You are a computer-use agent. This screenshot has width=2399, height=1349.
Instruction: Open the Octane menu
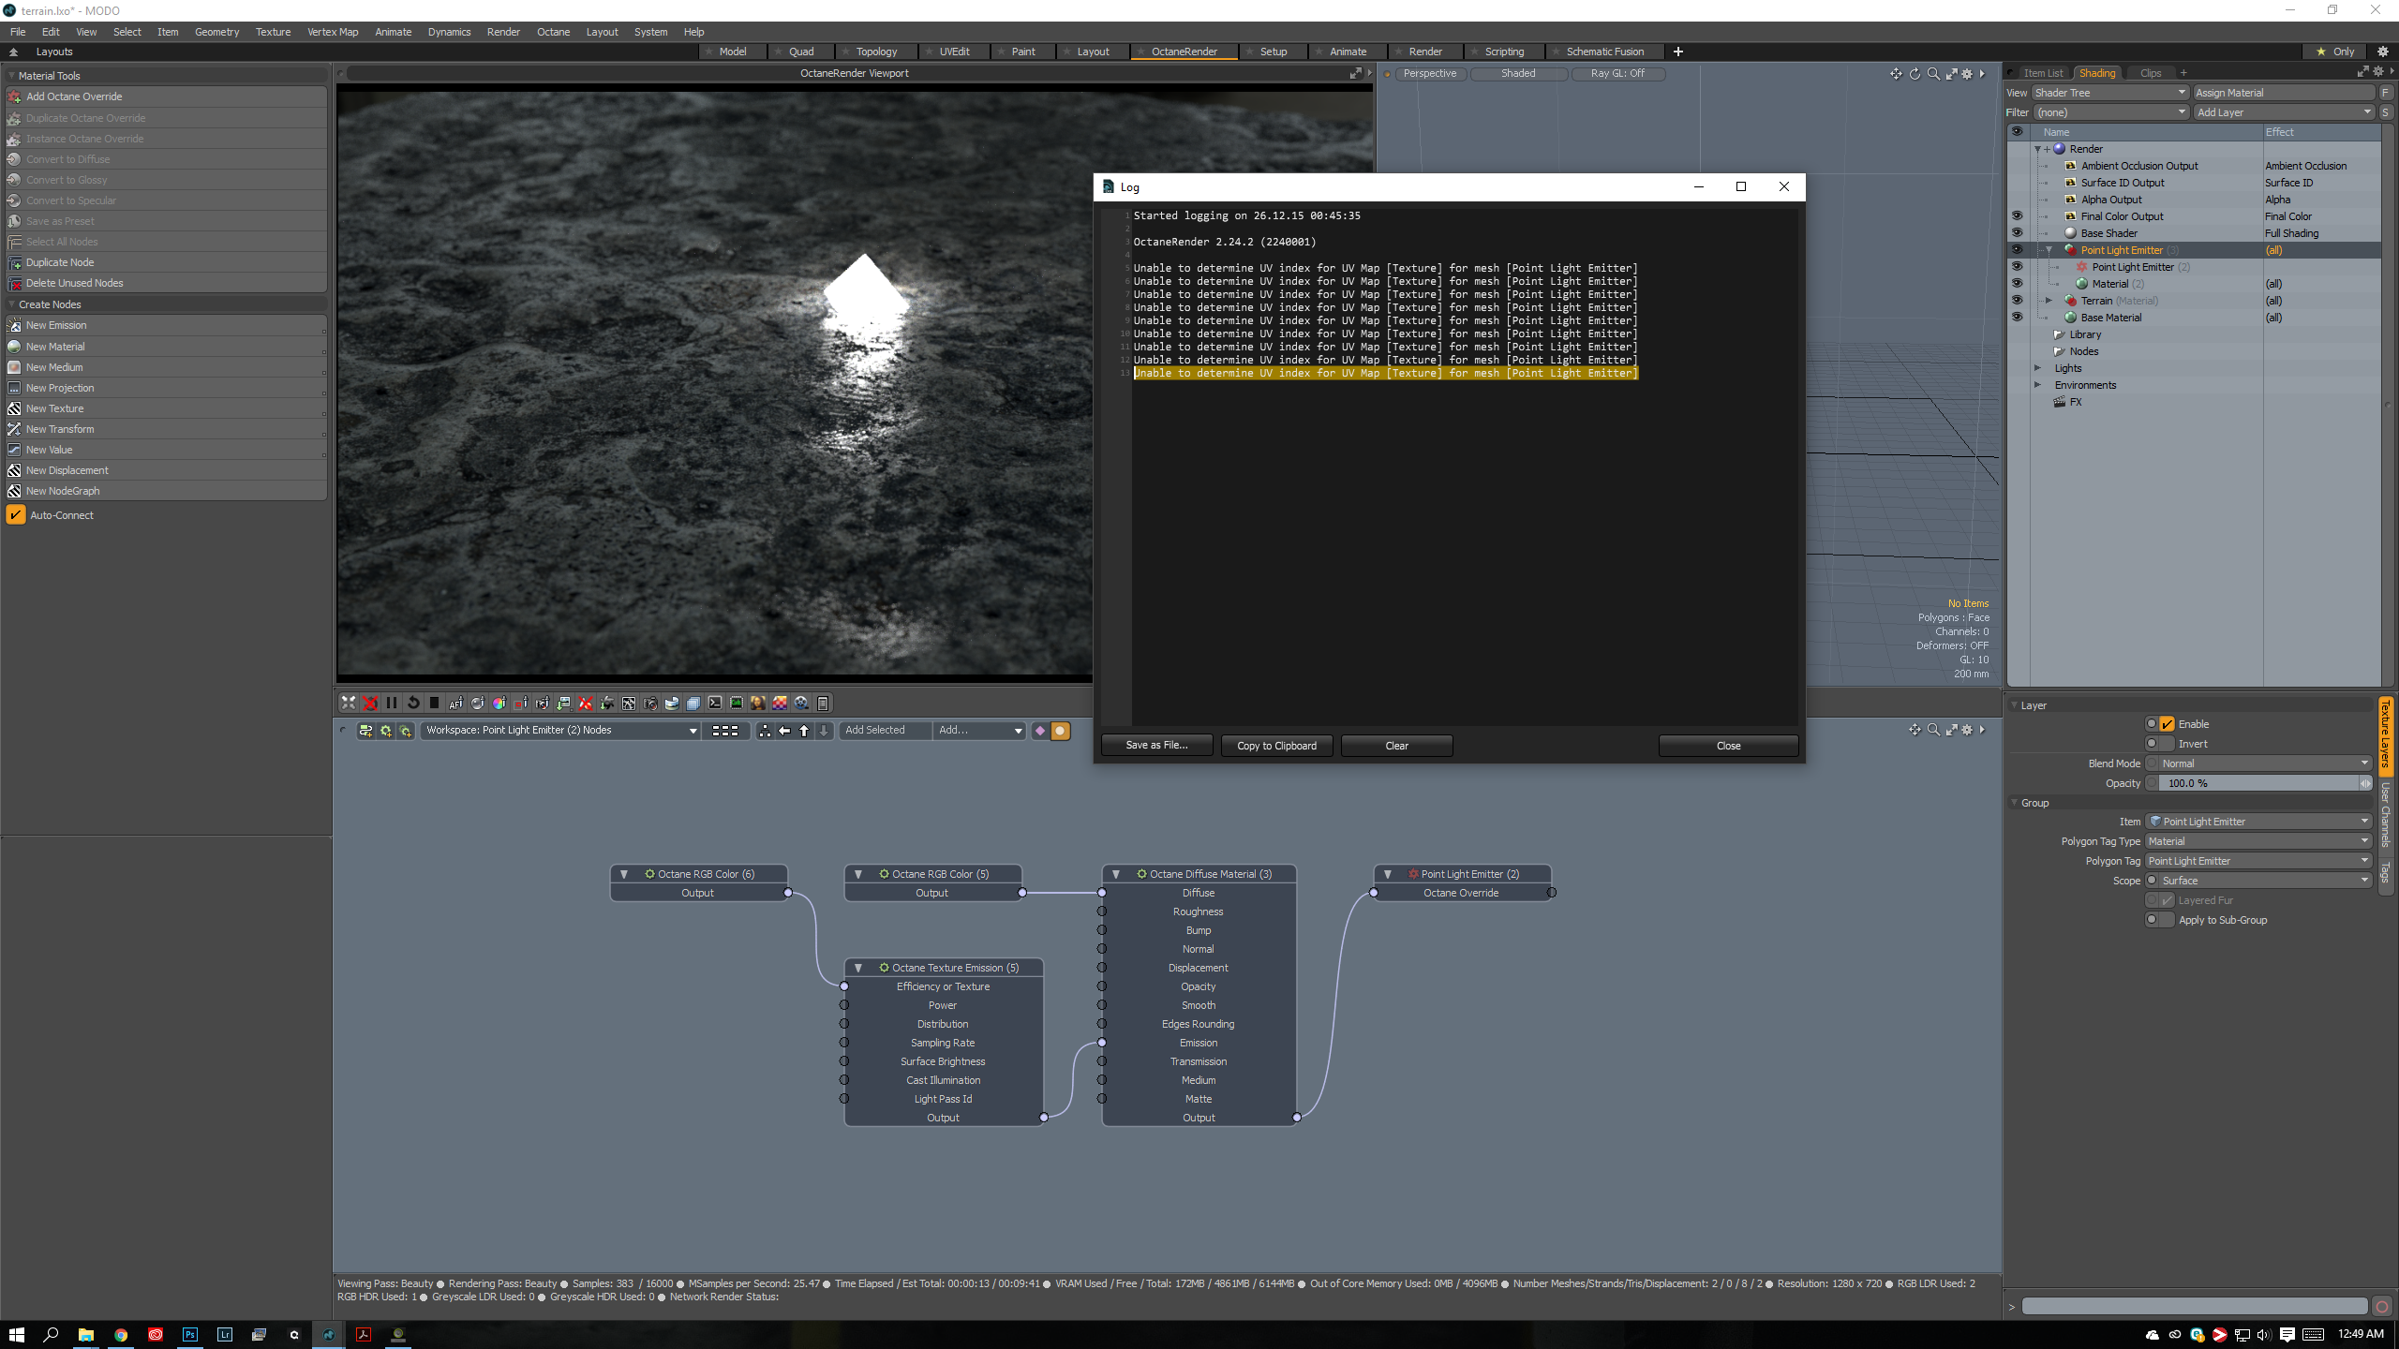pyautogui.click(x=553, y=32)
